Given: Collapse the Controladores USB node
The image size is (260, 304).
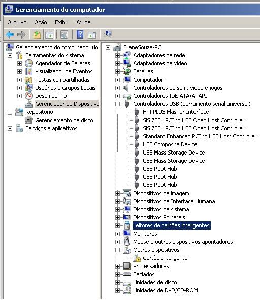Looking at the screenshot, I should pyautogui.click(x=117, y=104).
